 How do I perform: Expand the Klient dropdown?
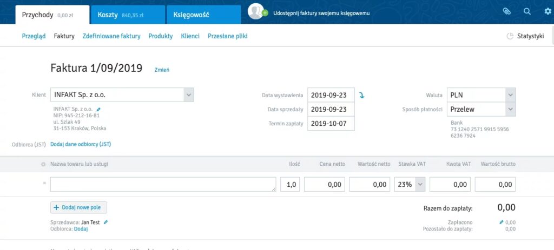pyautogui.click(x=188, y=95)
